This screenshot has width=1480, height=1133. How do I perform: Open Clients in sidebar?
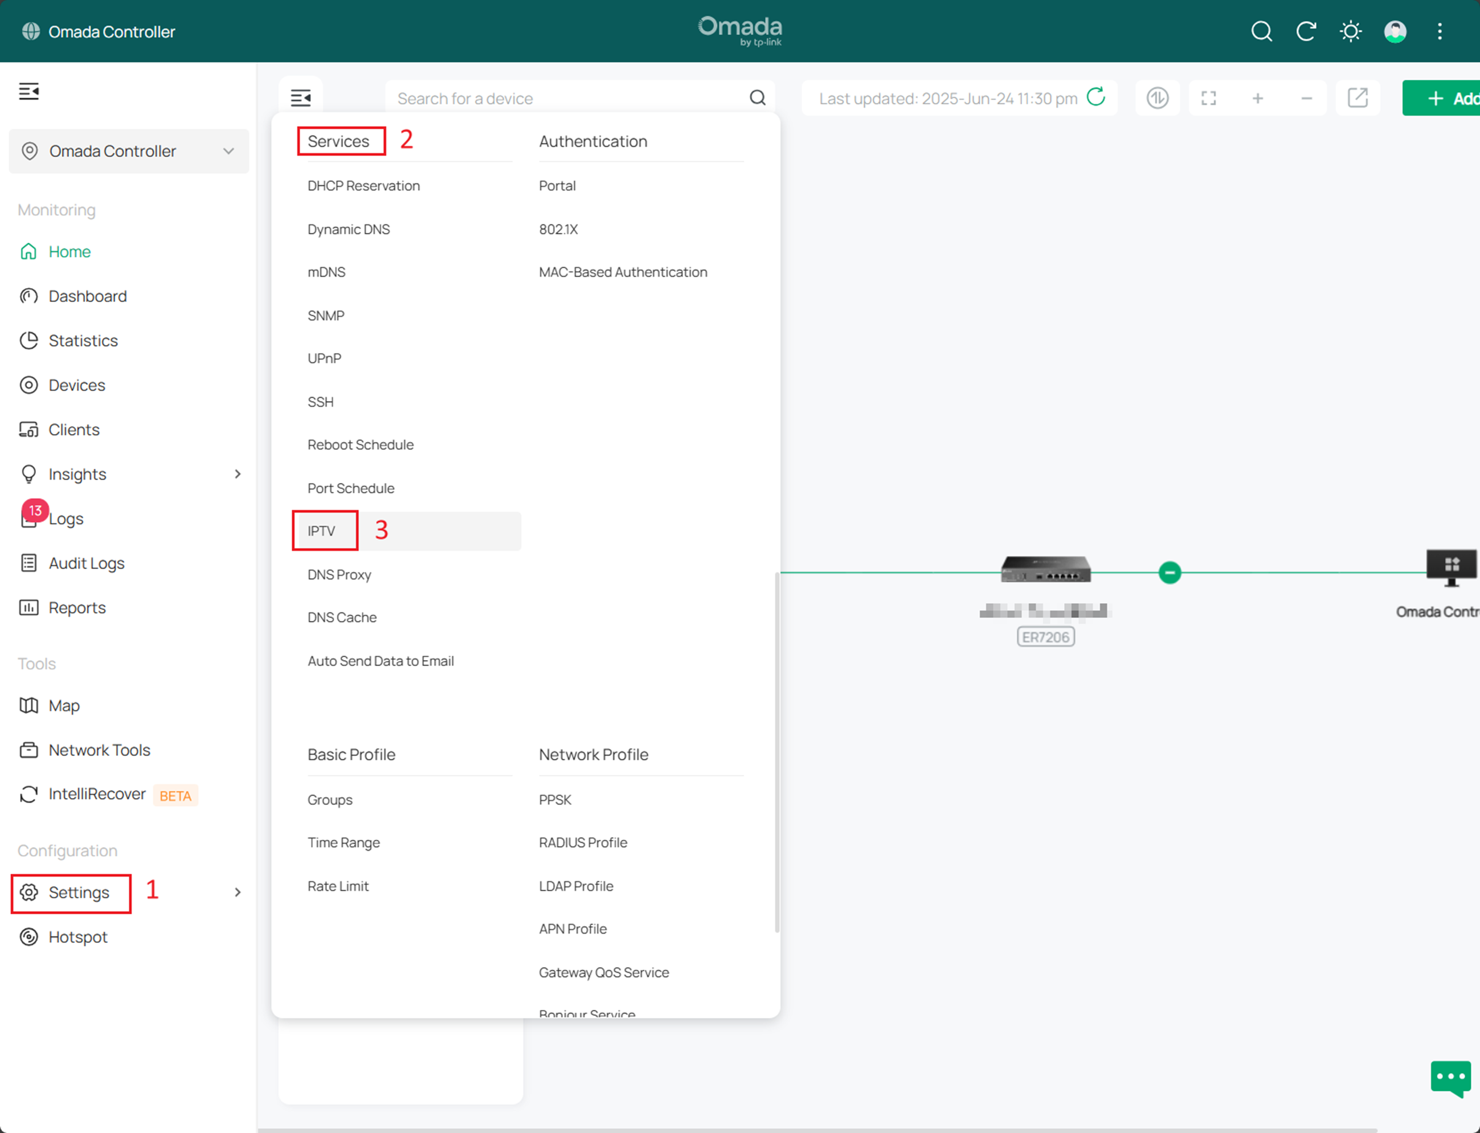coord(73,430)
